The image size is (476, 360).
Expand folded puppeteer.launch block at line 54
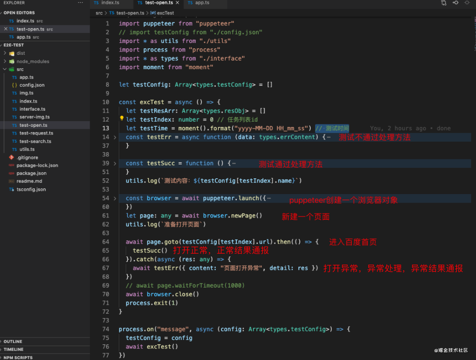[x=115, y=198]
